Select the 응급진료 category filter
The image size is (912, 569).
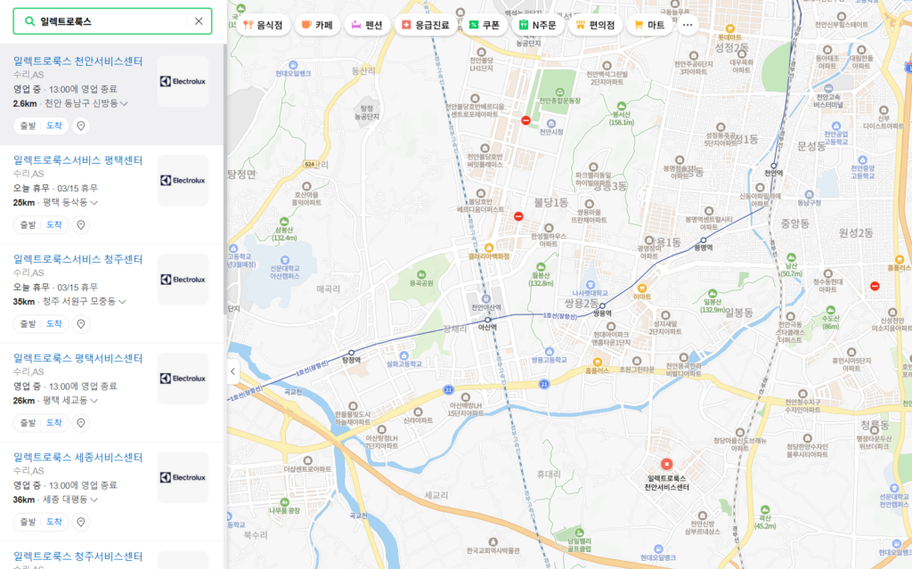coord(425,25)
